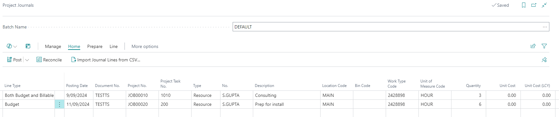Screen dimensions: 559x117
Task: Click the pin action bar icon
Action: pyautogui.click(x=544, y=60)
